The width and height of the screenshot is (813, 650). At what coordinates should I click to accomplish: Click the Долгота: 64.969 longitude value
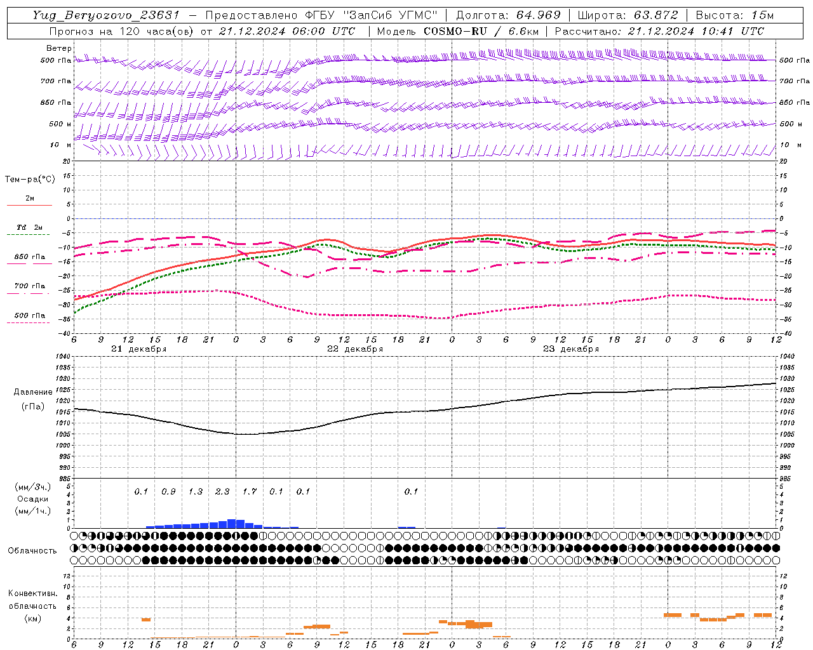[508, 15]
